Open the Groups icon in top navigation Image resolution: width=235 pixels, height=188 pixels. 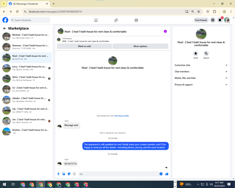(136, 20)
